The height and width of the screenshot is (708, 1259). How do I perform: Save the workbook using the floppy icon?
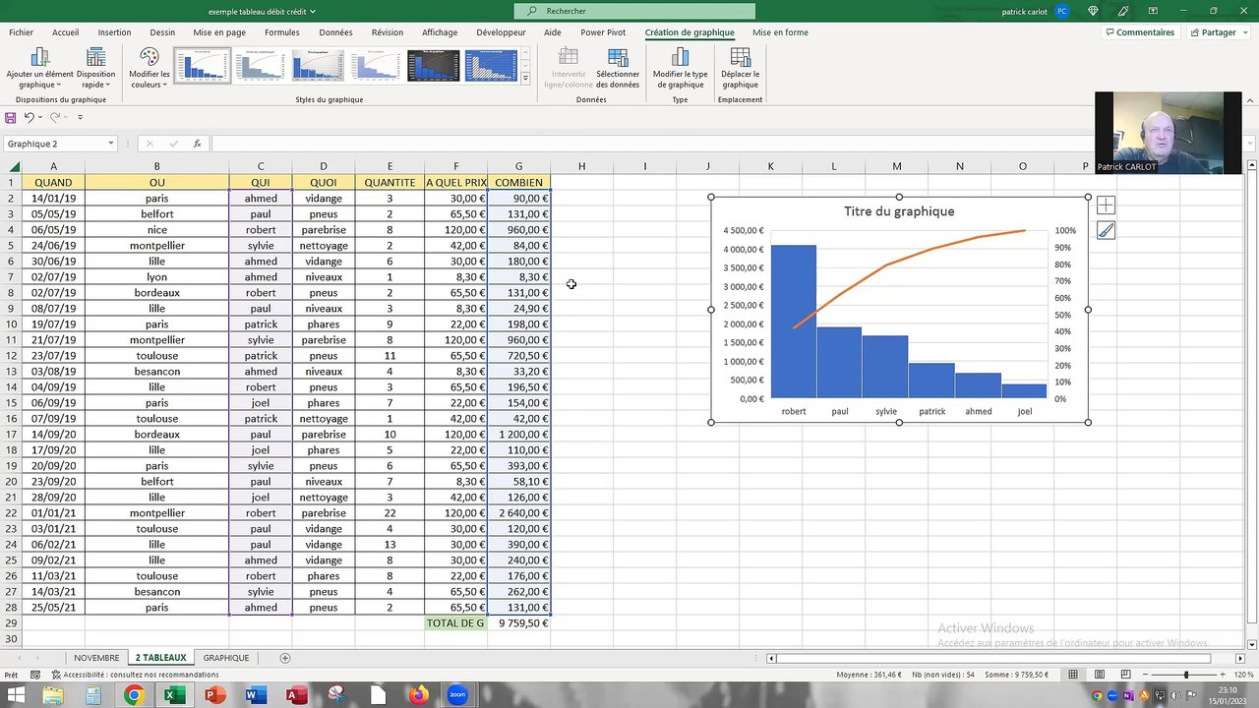coord(11,117)
